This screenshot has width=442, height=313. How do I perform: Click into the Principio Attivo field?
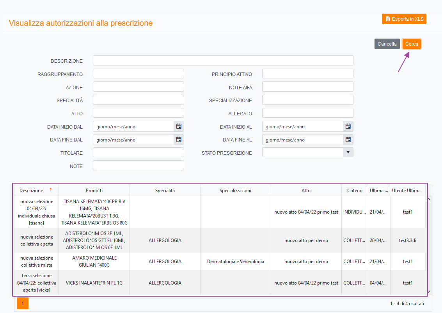[x=307, y=74]
